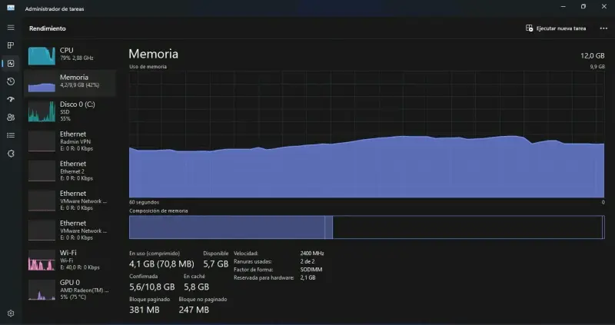Screen dimensions: 615x325
Task: Open the three-dots more options menu
Action: pos(603,28)
